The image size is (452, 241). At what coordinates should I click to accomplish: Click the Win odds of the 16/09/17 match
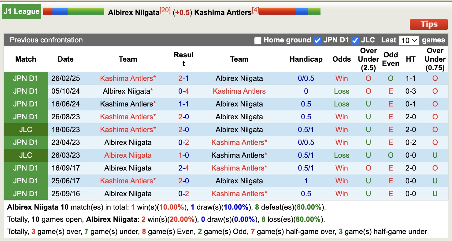[342, 168]
